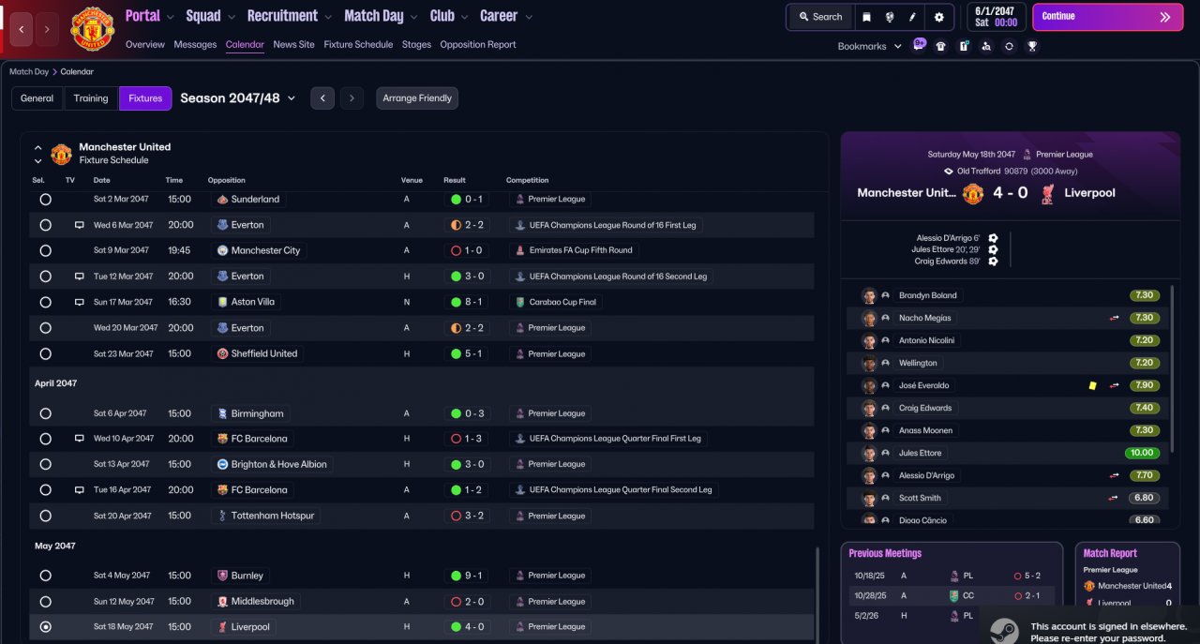Click the Liverpool crest in match summary

1047,193
